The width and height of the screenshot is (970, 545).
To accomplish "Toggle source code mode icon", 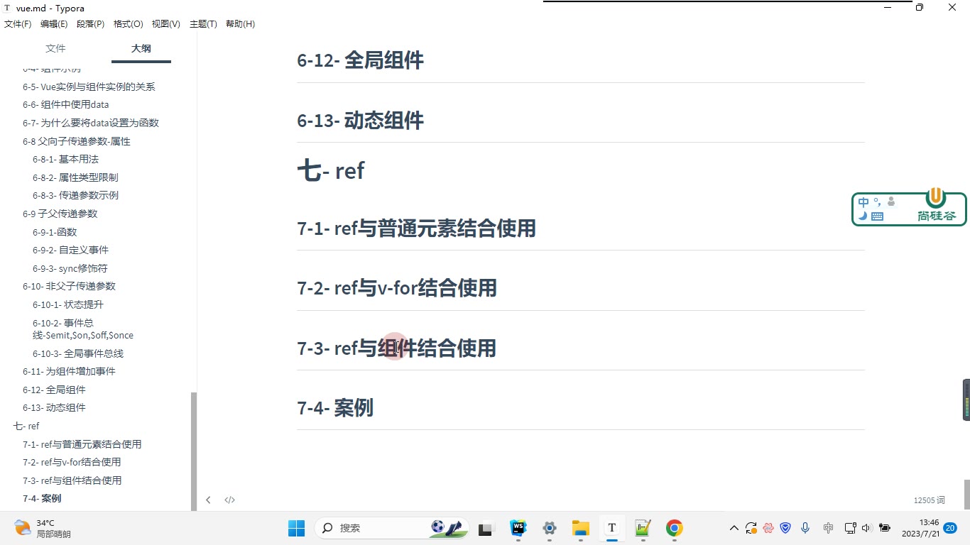I will [x=229, y=500].
